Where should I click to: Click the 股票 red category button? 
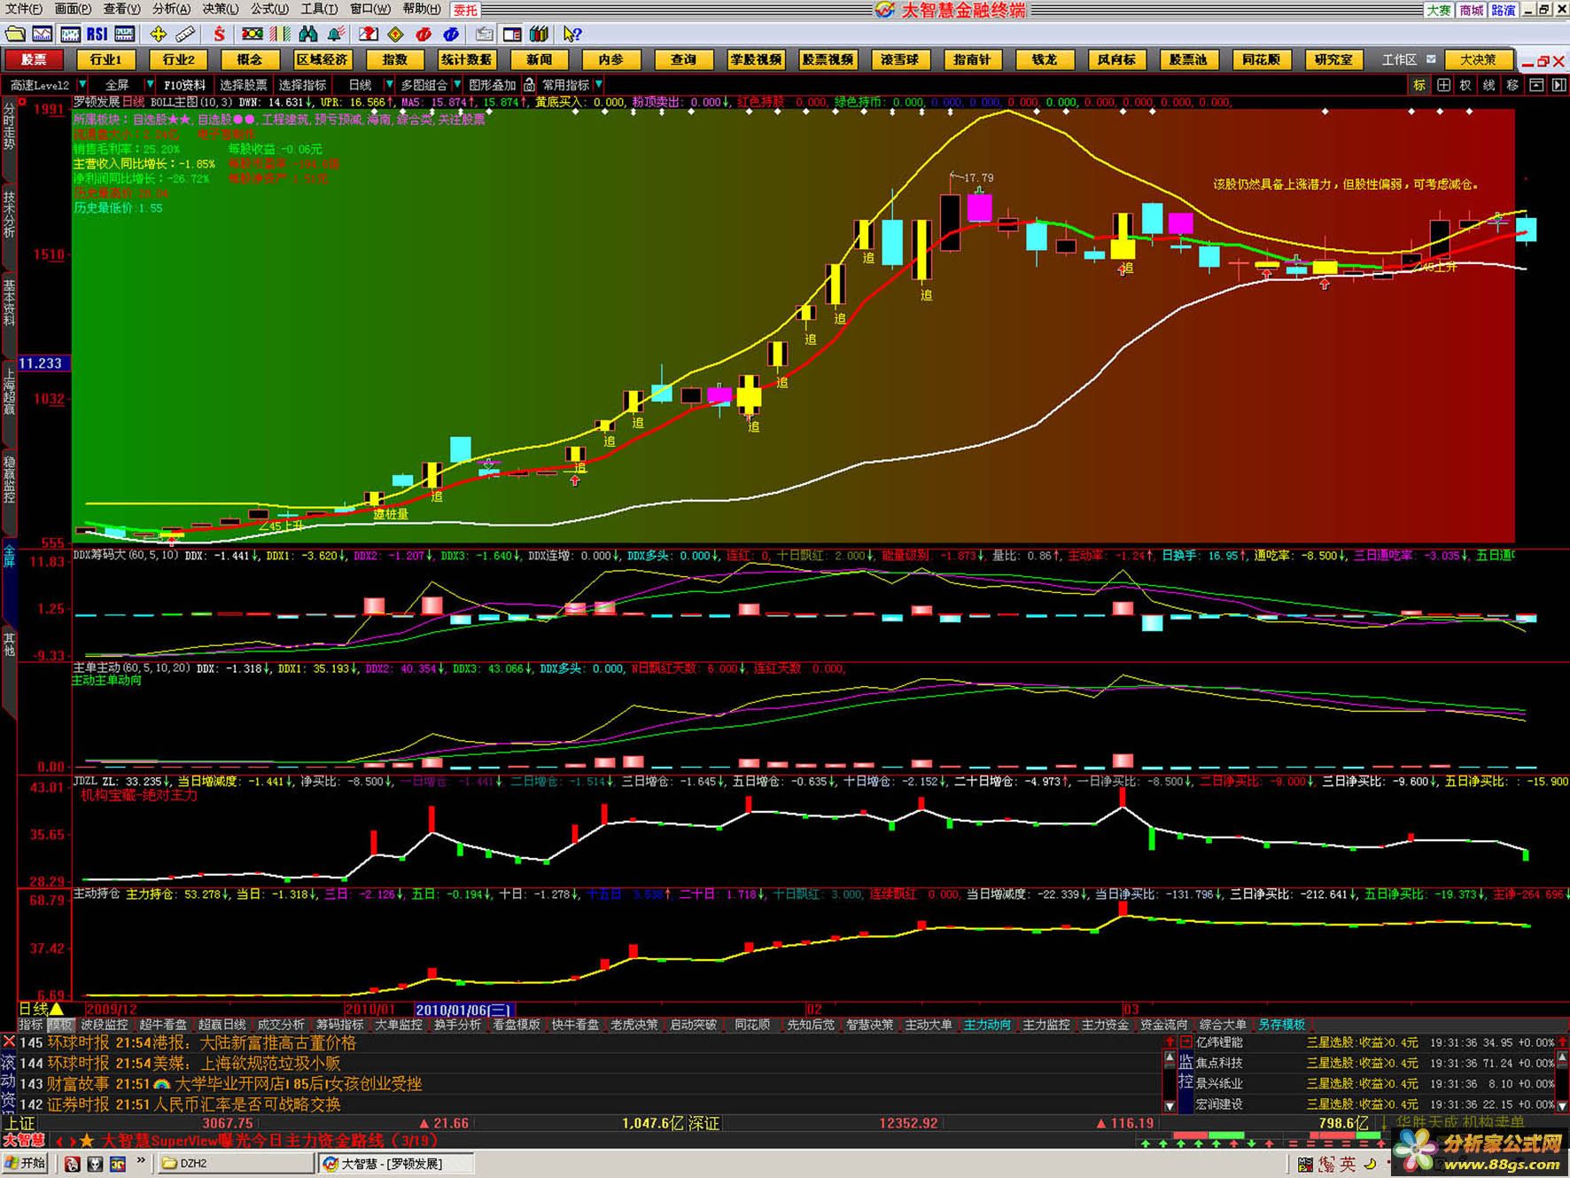(x=34, y=59)
